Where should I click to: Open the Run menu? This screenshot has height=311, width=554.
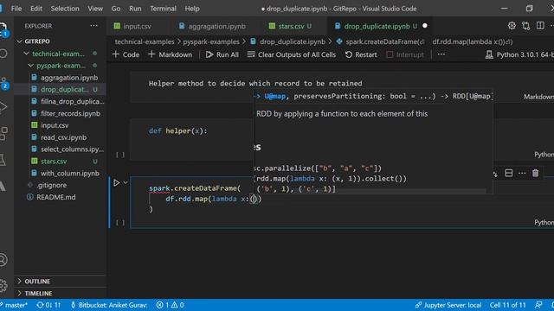tap(135, 9)
